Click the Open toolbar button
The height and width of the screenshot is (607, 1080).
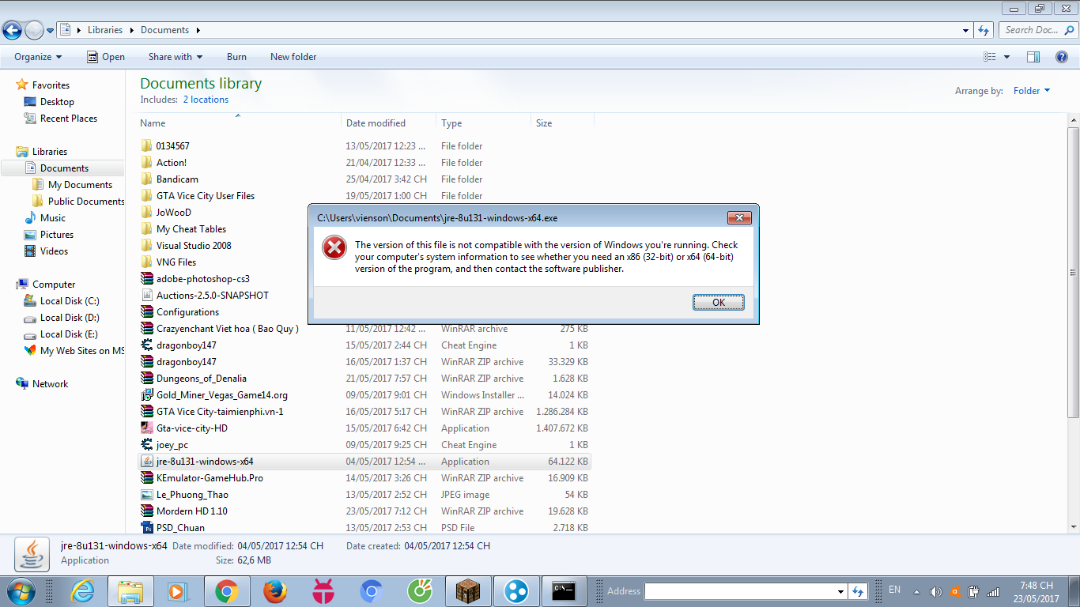pos(106,57)
